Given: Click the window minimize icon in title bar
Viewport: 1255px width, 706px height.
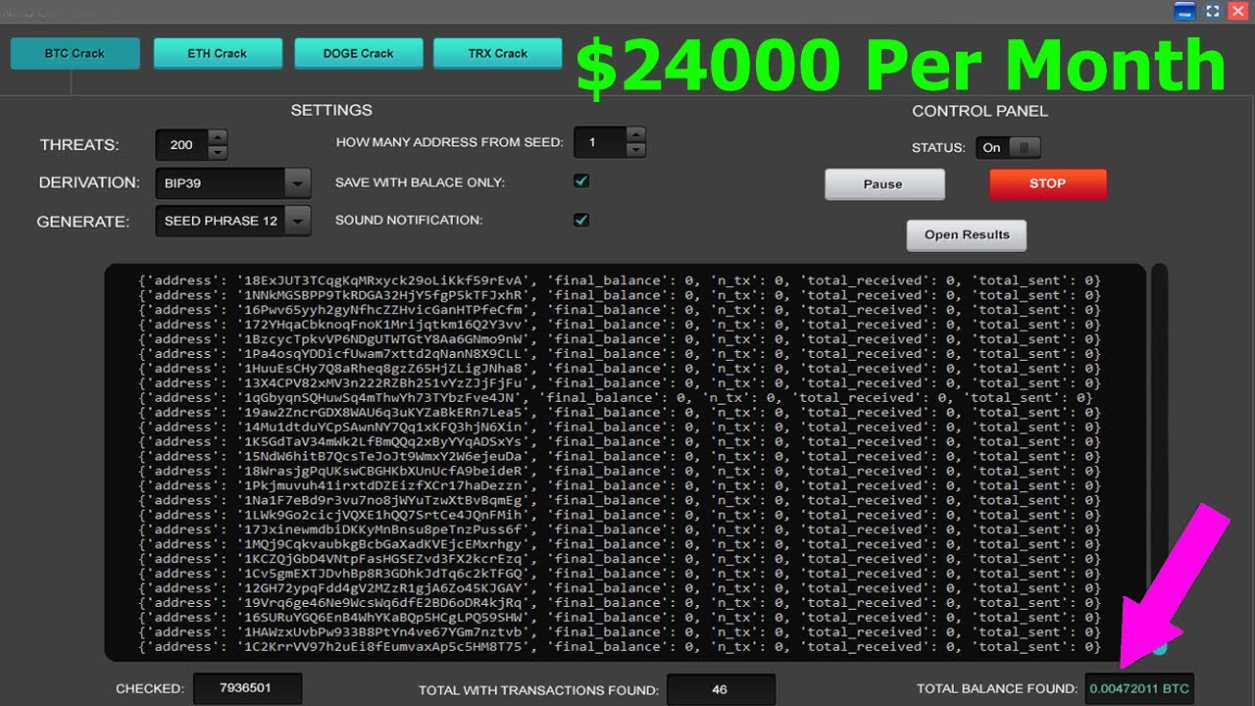Looking at the screenshot, I should tap(1185, 11).
